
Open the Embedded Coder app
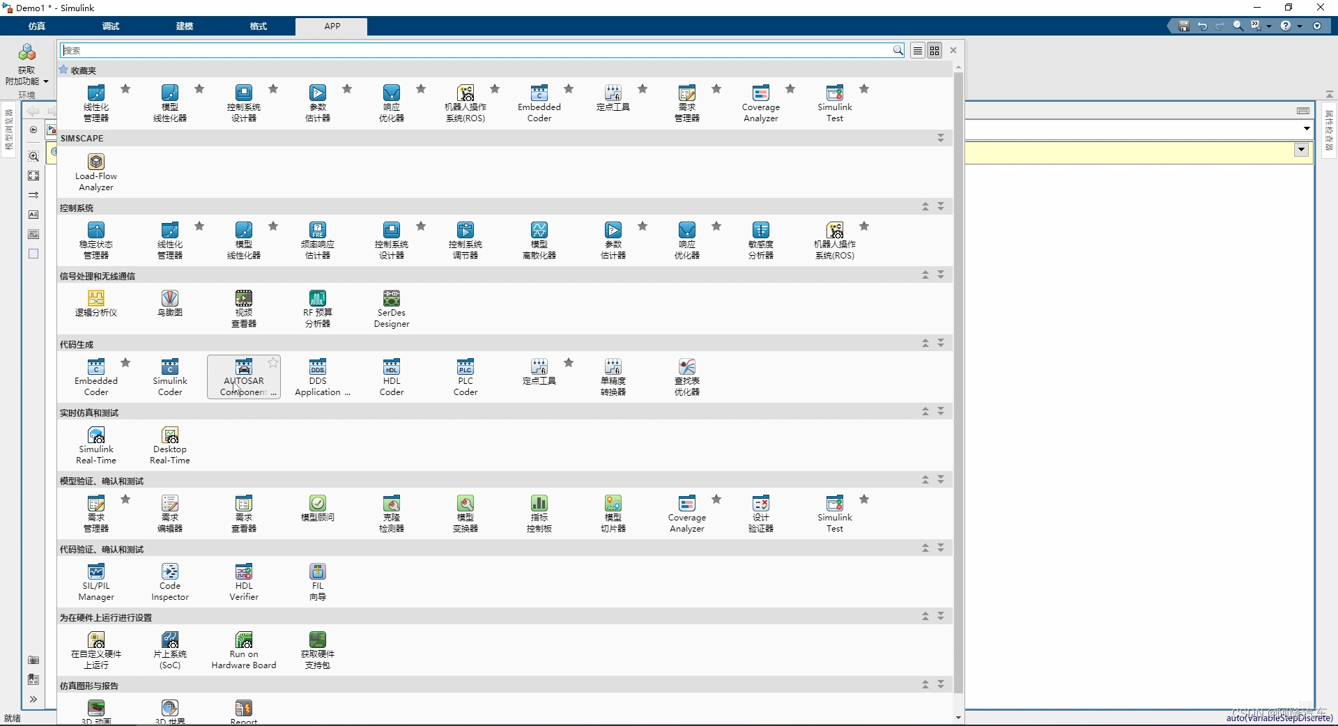point(95,376)
